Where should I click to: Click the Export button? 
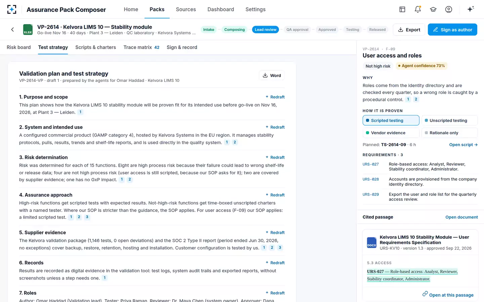tap(409, 30)
